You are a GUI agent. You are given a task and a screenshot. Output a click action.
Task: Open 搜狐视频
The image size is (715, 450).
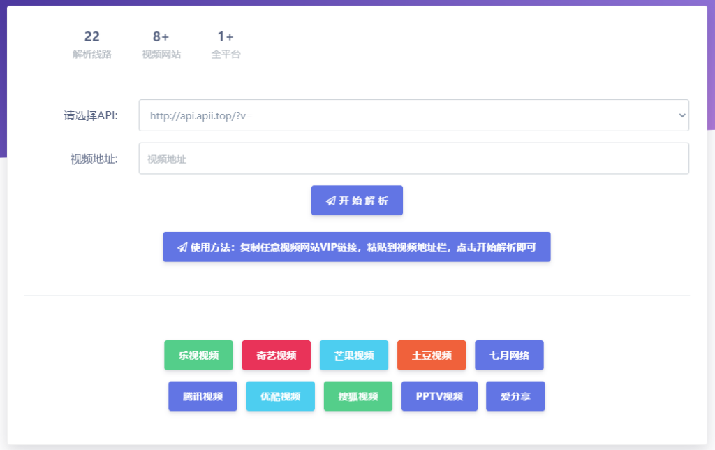point(357,396)
